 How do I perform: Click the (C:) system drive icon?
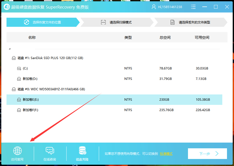(x=19, y=68)
